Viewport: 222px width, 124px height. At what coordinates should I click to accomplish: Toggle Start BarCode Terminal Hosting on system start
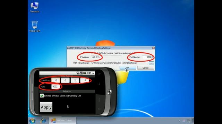coord(92,53)
